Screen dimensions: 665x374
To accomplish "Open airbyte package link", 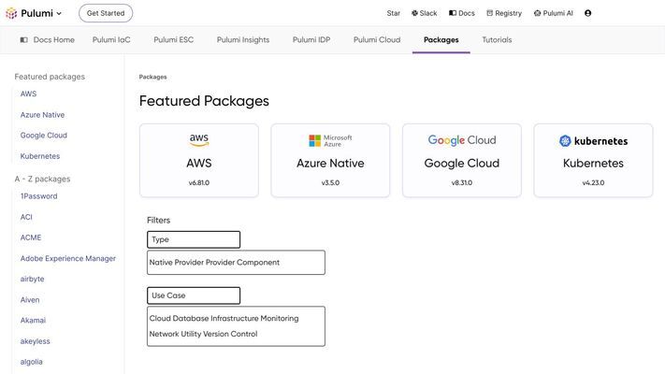I will pyautogui.click(x=32, y=279).
